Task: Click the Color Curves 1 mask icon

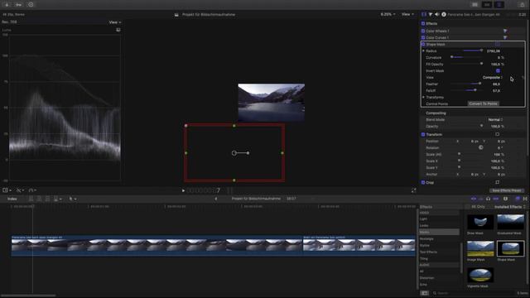Action: click(x=505, y=37)
